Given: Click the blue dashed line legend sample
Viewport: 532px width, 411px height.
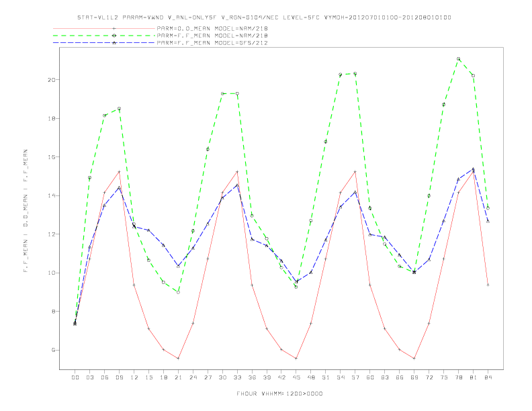Looking at the screenshot, I should 104,43.
